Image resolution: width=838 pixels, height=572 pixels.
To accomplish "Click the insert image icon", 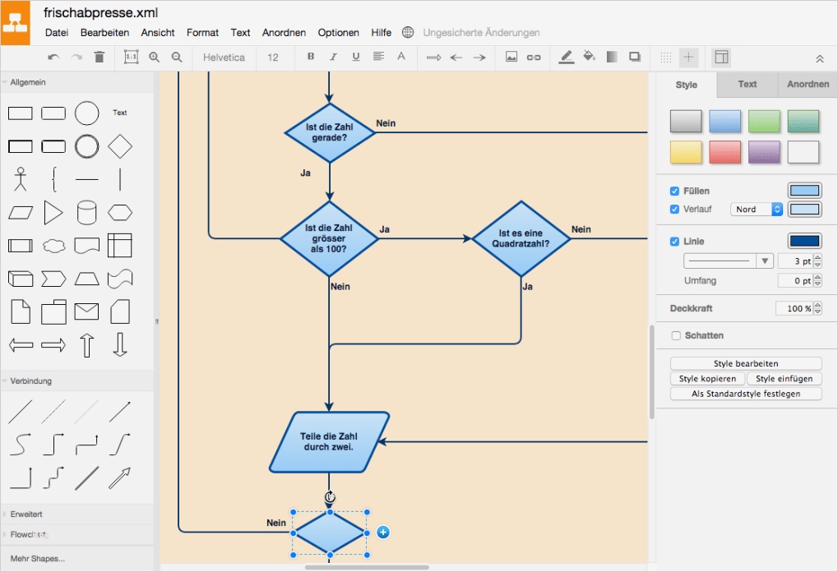I will tap(511, 58).
